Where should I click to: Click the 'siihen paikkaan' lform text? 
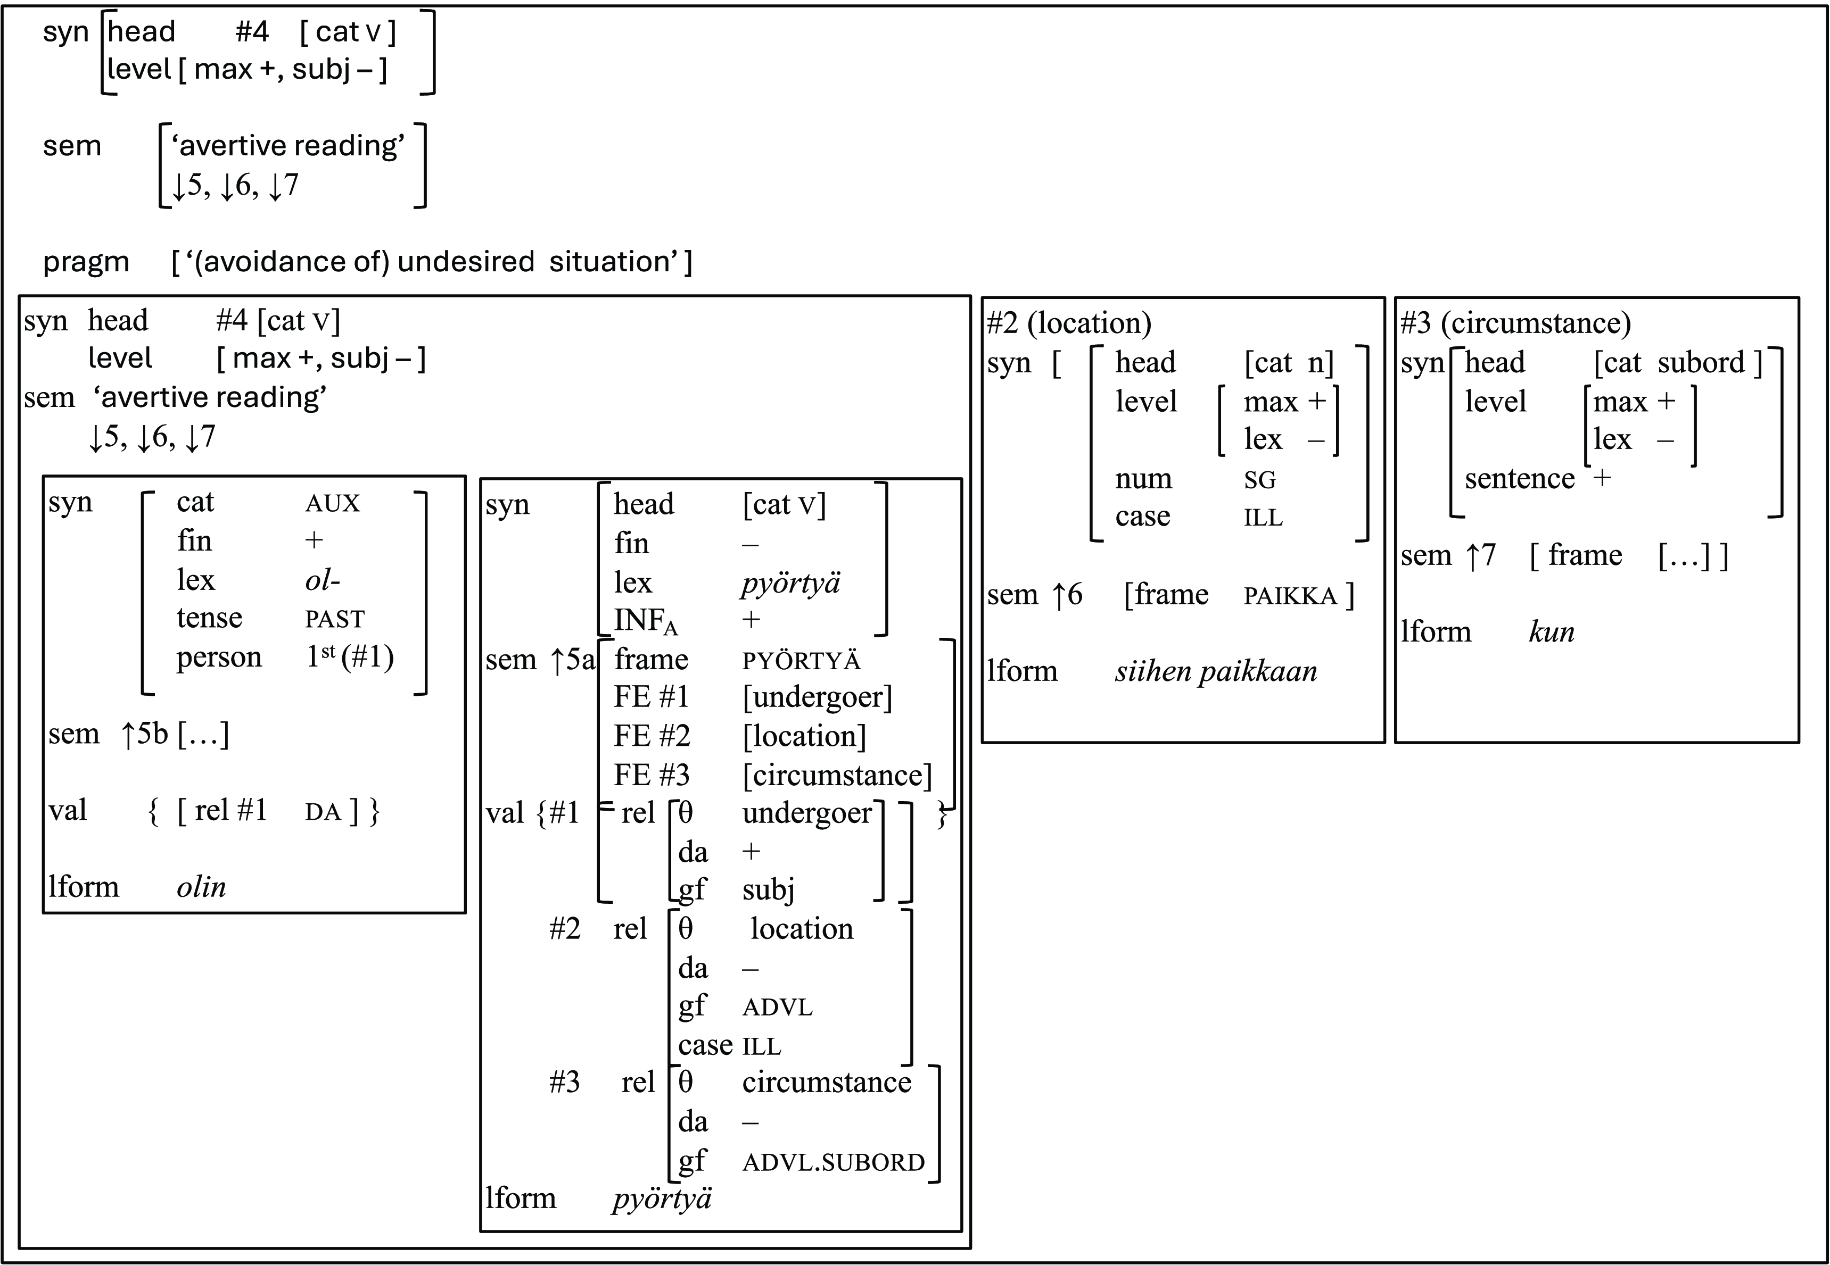coord(1216,671)
